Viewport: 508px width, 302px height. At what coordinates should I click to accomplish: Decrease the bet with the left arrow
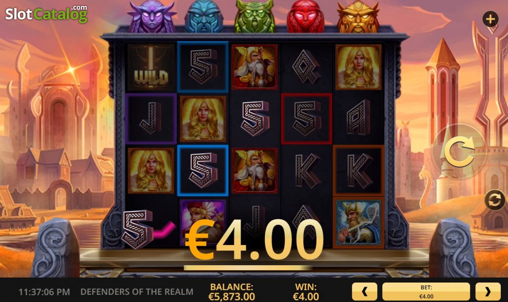pos(364,291)
